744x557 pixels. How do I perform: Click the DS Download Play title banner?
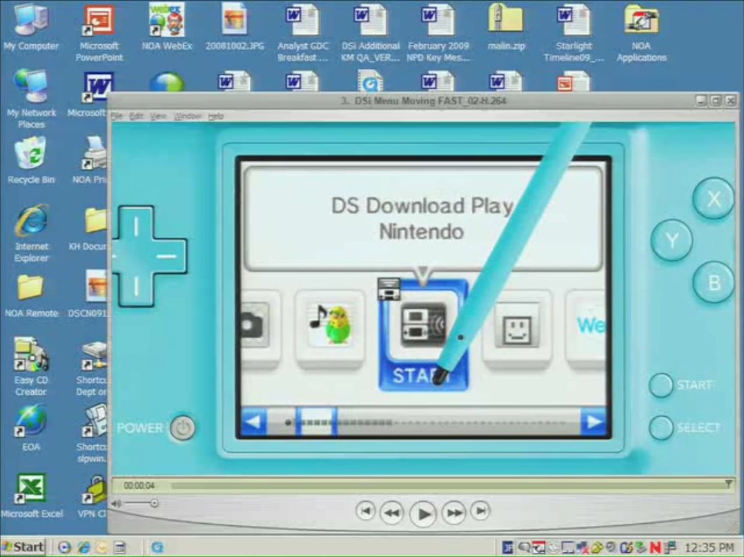coord(422,219)
